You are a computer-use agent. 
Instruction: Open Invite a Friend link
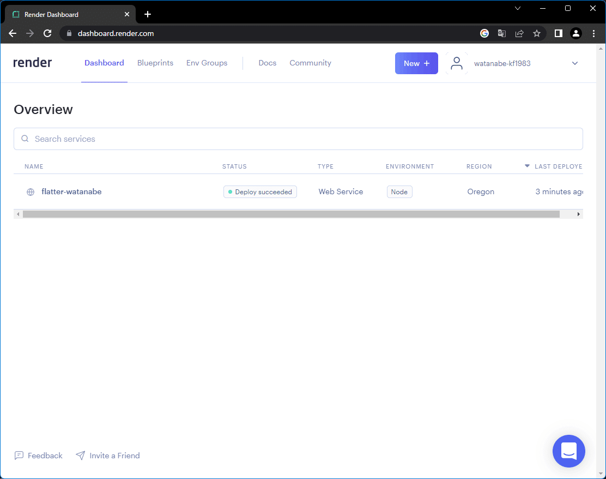coord(115,456)
